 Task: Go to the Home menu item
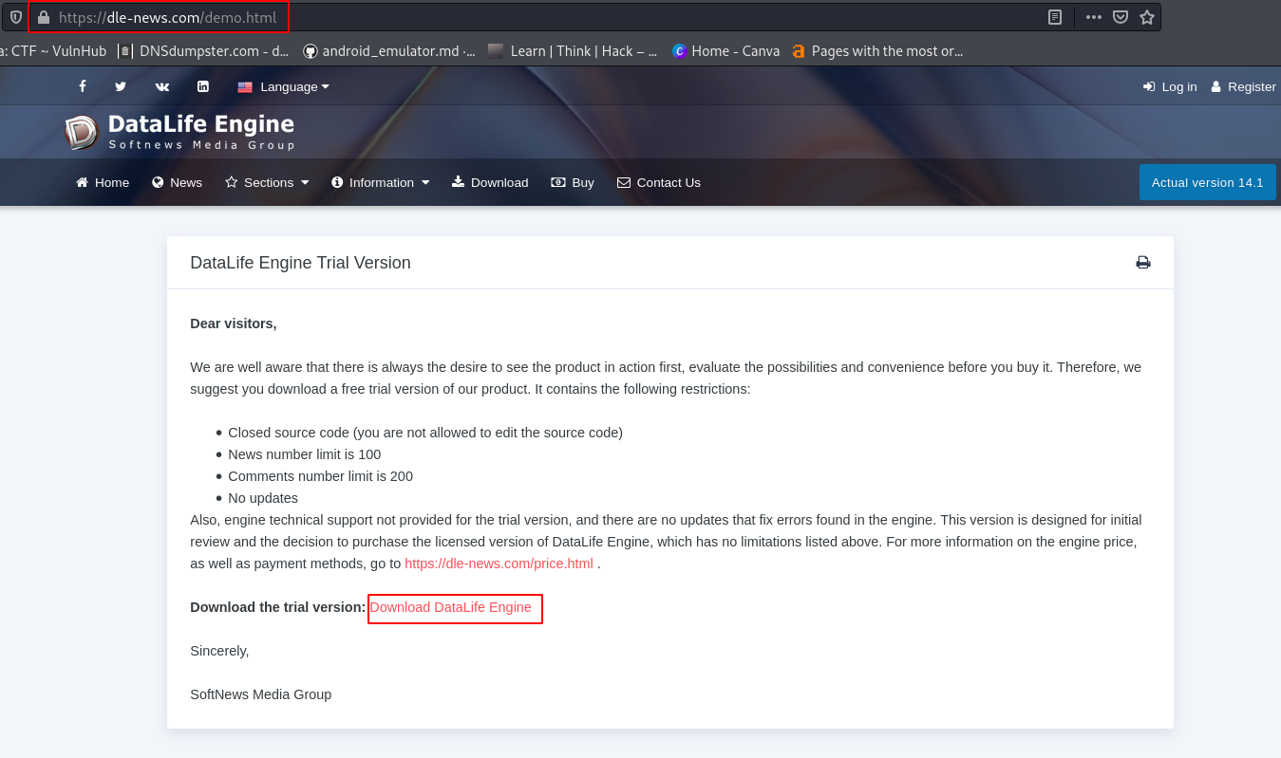tap(103, 182)
